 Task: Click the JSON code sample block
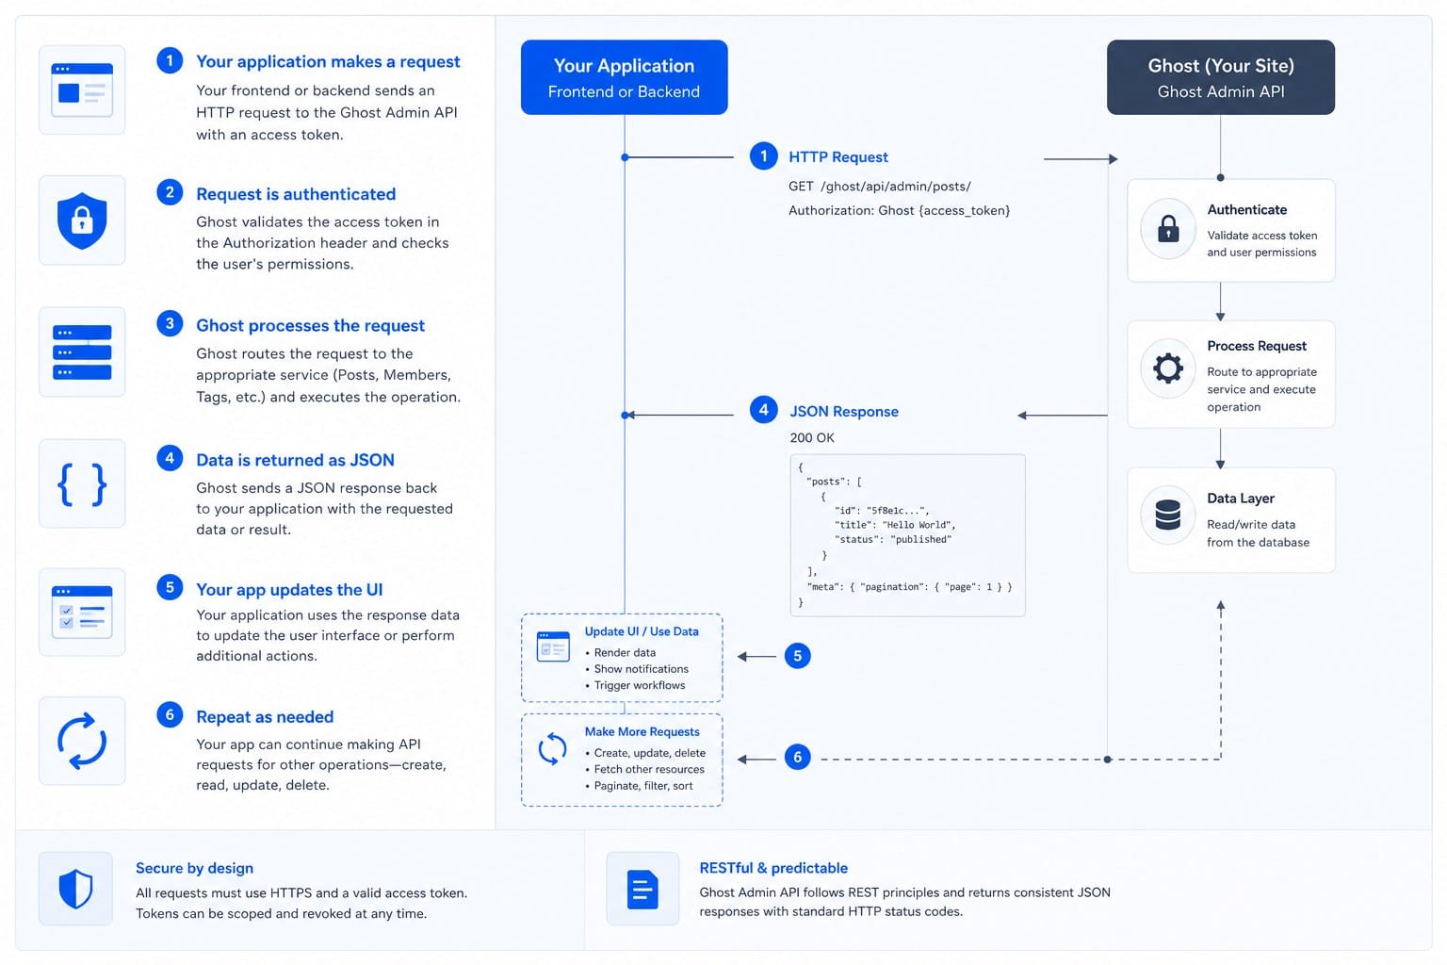click(x=907, y=535)
